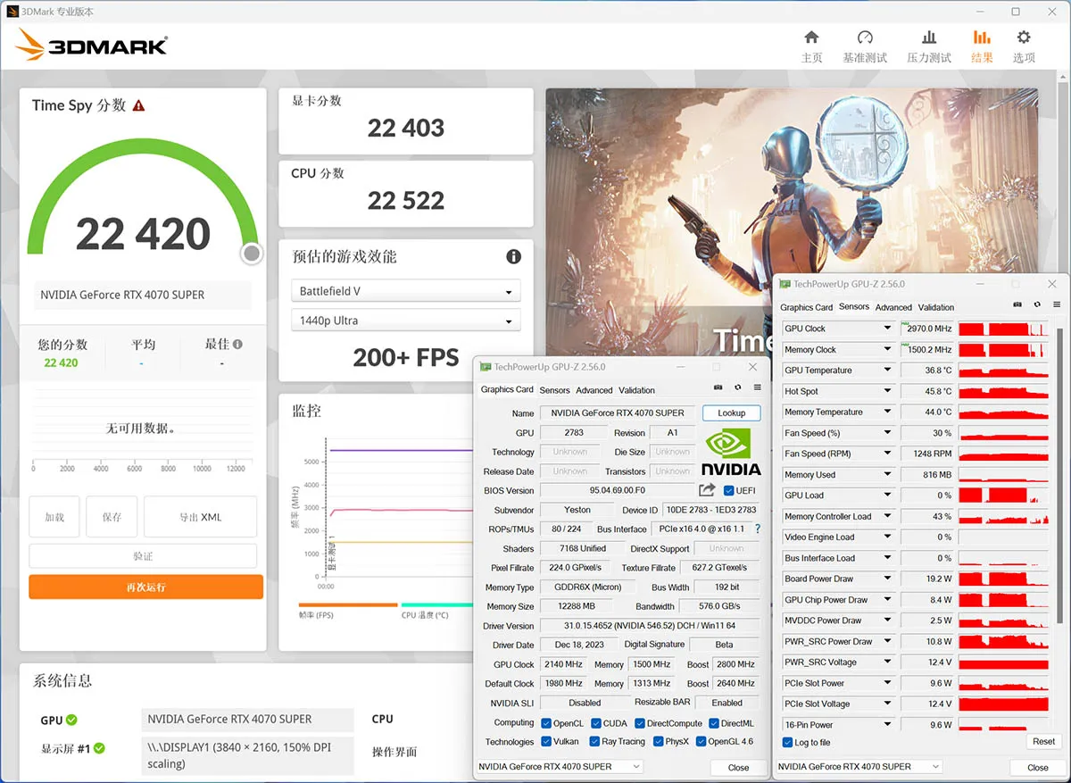
Task: Toggle the PhysX checkbox
Action: (x=658, y=741)
